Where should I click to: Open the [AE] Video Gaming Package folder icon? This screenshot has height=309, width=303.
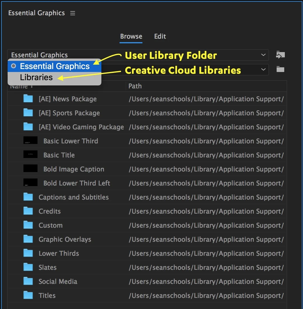[x=28, y=127]
